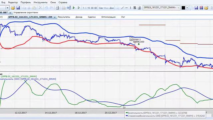Switch to the Результаты tab
The height and width of the screenshot is (120, 213).
[x=64, y=17]
